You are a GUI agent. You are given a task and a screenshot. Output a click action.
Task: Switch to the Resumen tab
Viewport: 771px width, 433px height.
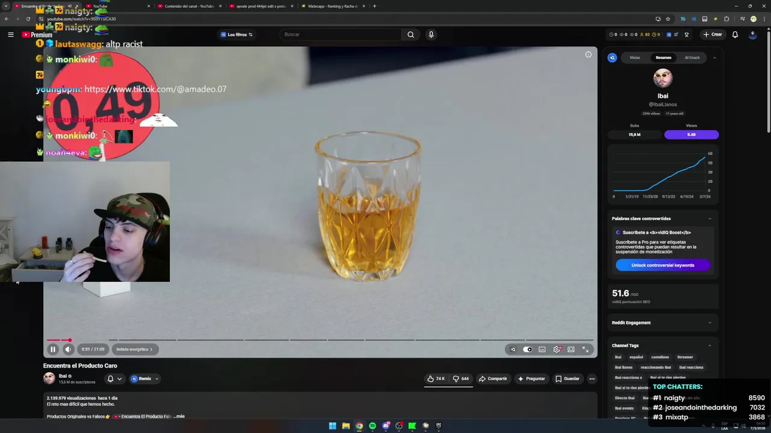(663, 58)
